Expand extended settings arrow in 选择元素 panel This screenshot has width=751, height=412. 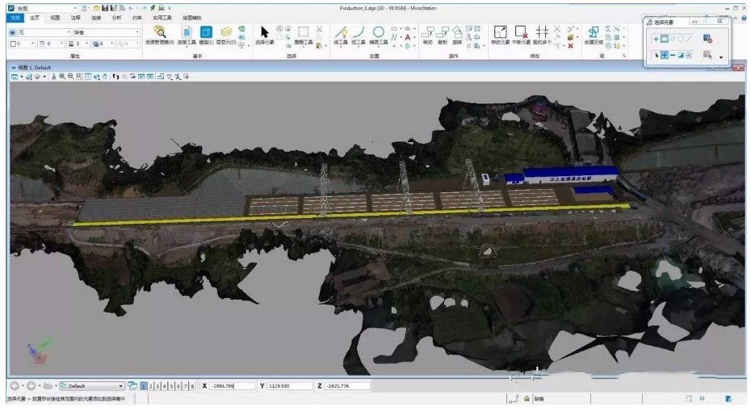point(721,57)
